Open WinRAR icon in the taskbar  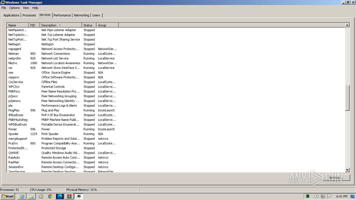69,196
